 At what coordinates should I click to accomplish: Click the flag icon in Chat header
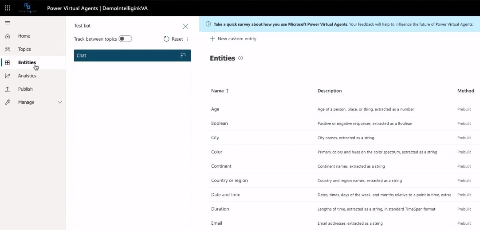point(183,55)
